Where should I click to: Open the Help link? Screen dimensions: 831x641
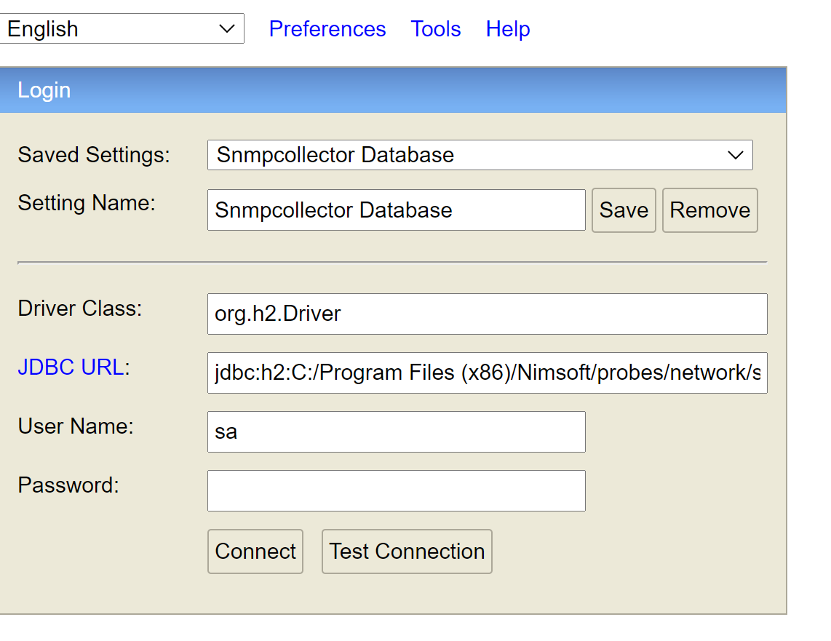508,29
